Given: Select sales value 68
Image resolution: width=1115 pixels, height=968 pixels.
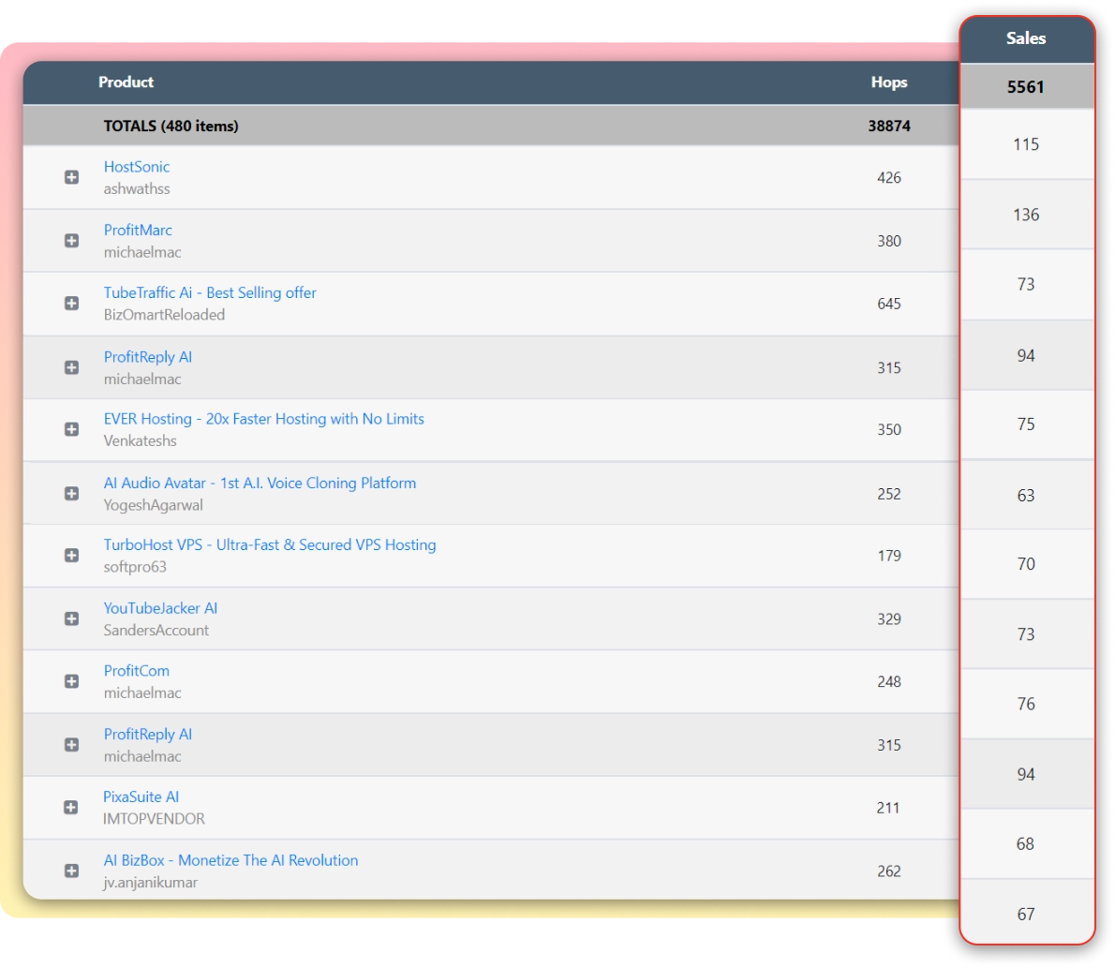Looking at the screenshot, I should (1025, 844).
